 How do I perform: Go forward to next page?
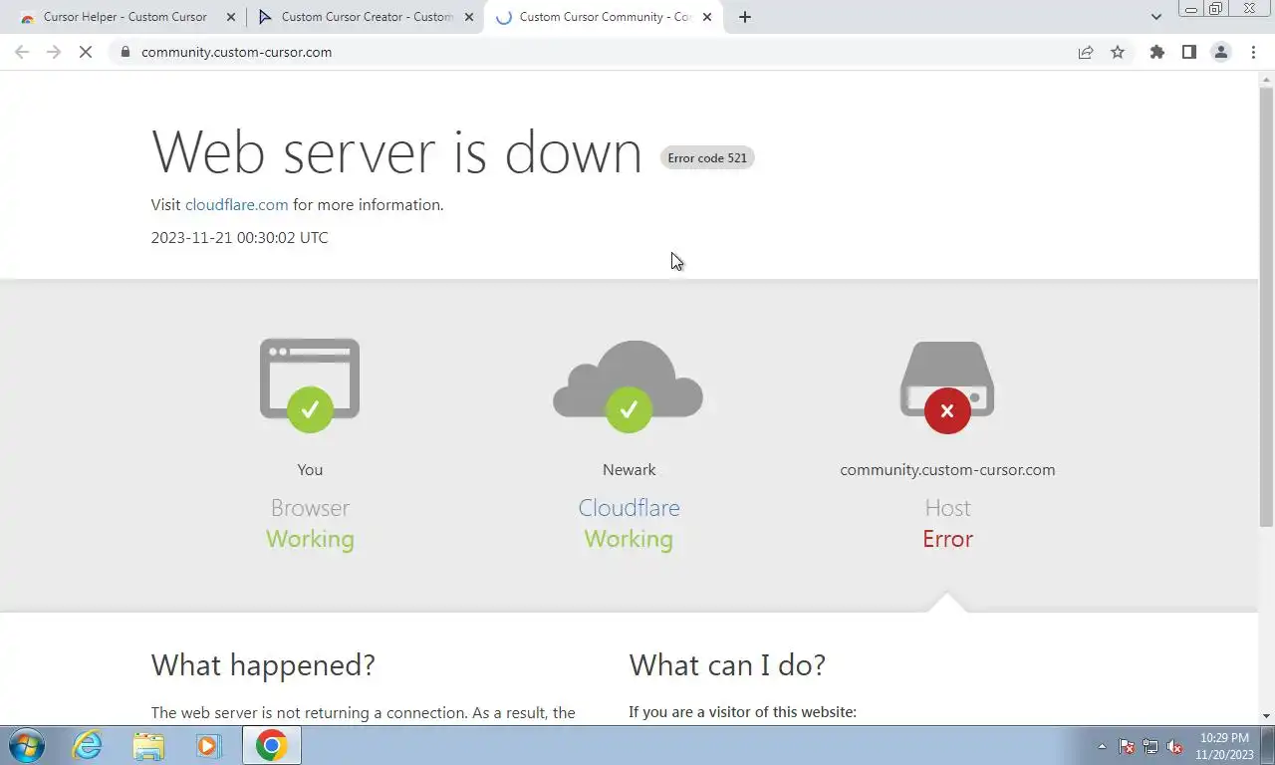click(54, 52)
